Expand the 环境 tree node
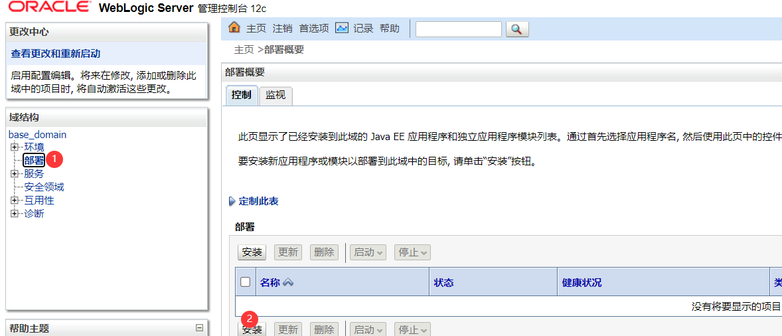The width and height of the screenshot is (782, 336). tap(14, 147)
